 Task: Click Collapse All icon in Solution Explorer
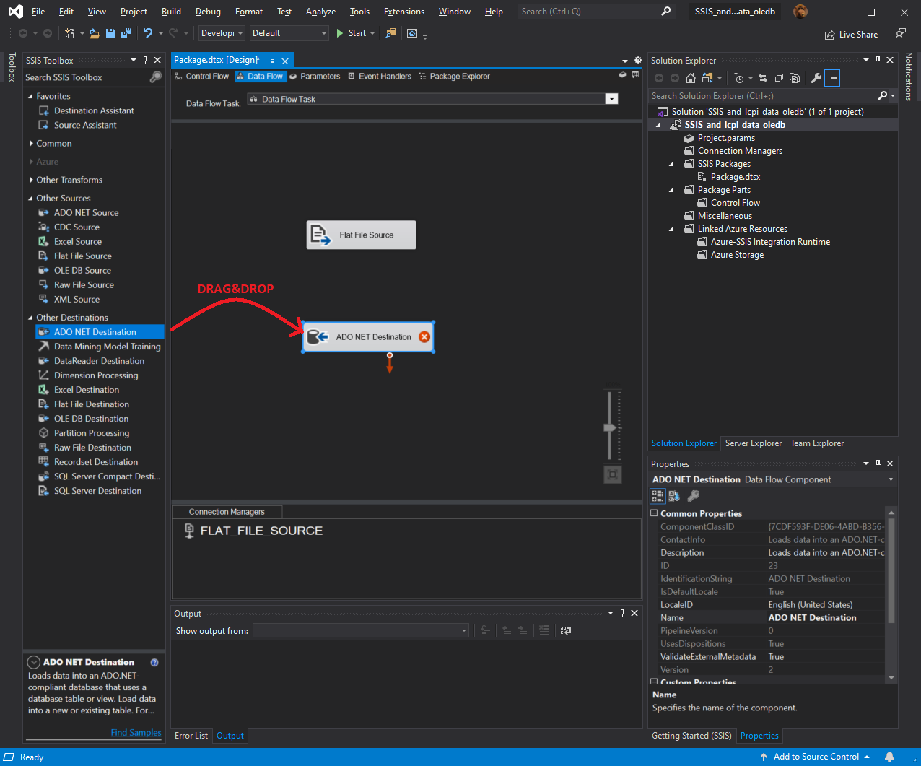pos(779,78)
